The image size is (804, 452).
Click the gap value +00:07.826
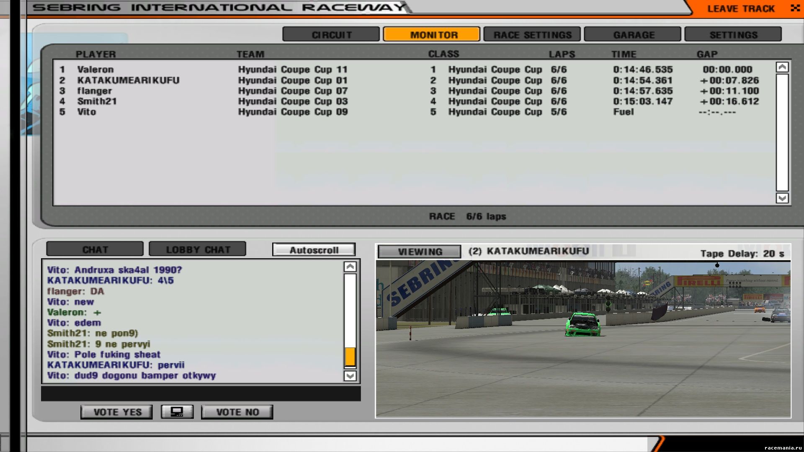[x=729, y=80]
